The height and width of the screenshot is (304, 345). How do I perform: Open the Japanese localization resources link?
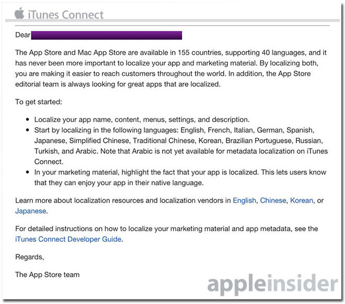click(x=31, y=211)
